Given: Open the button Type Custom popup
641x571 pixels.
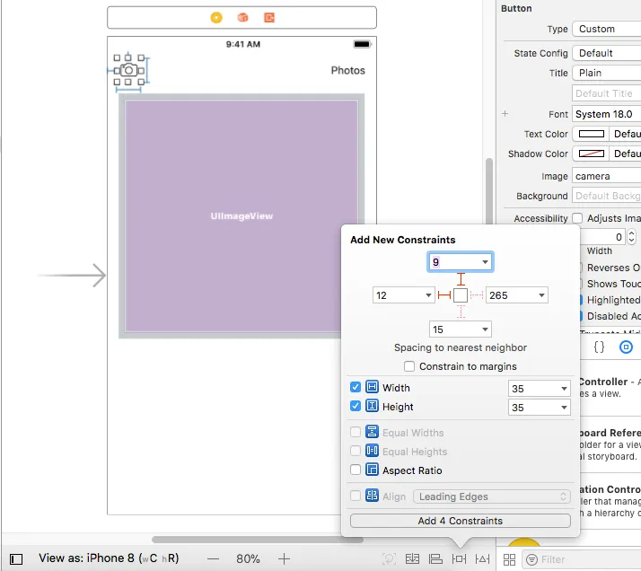Looking at the screenshot, I should 607,29.
